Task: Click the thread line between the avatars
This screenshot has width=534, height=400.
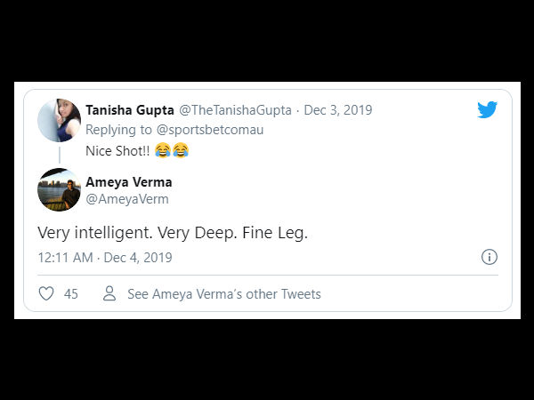Action: tap(60, 155)
